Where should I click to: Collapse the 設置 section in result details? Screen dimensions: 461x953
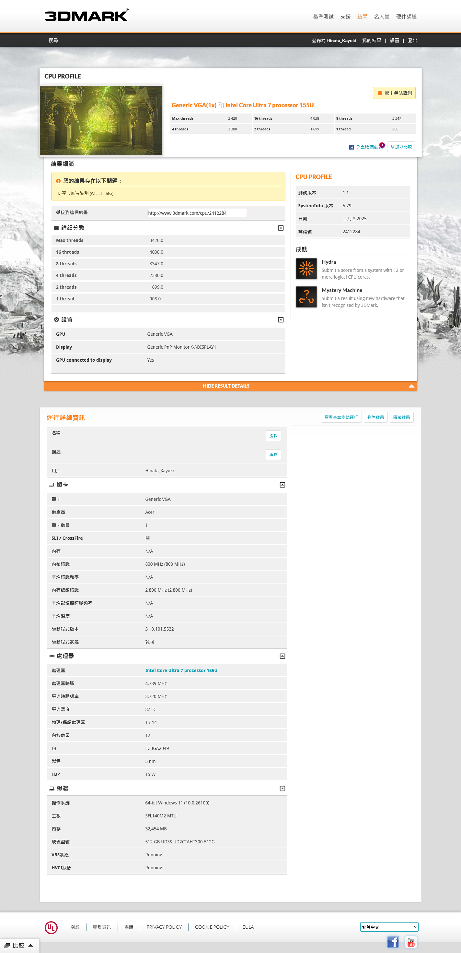tap(281, 320)
